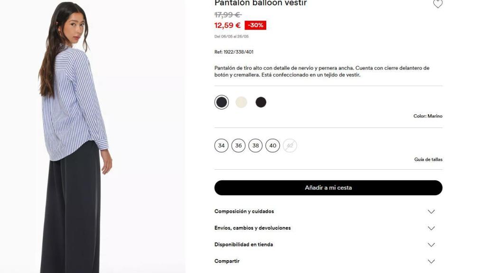Screen dimensions: 486x273
Task: Click the unavailable size 42 option
Action: click(290, 146)
